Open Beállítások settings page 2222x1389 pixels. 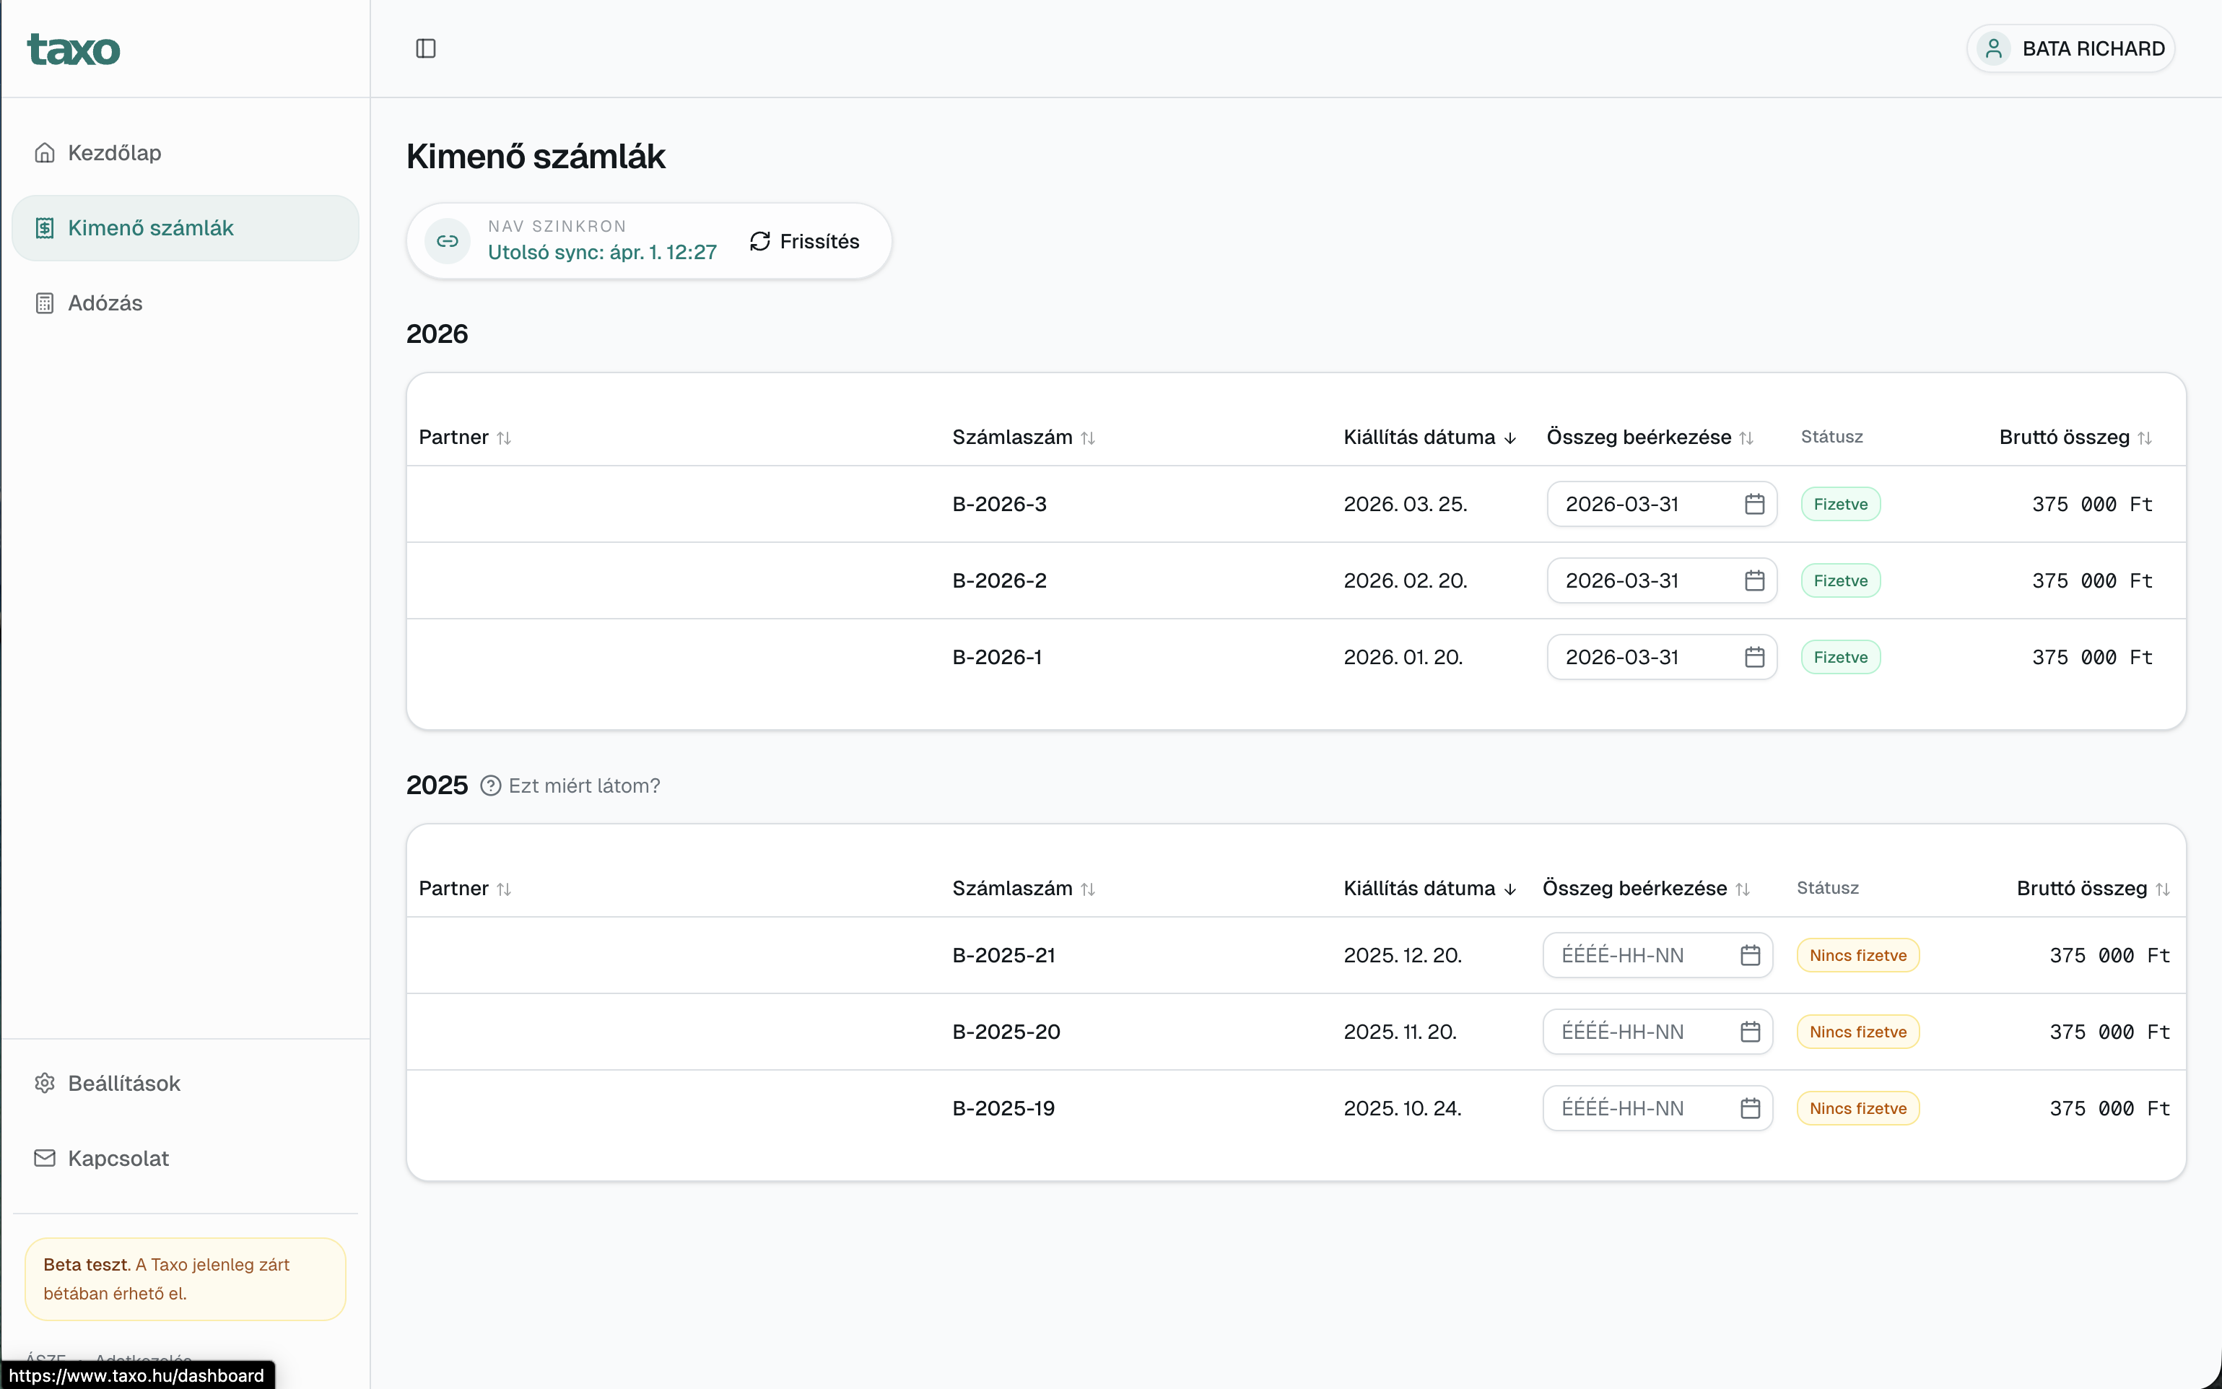pos(124,1083)
